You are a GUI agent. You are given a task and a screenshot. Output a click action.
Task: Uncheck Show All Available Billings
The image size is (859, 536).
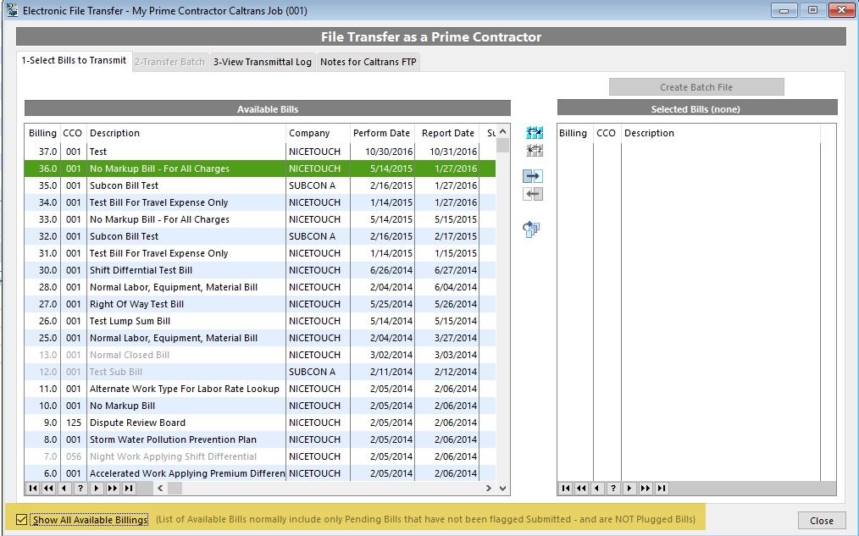tap(21, 520)
